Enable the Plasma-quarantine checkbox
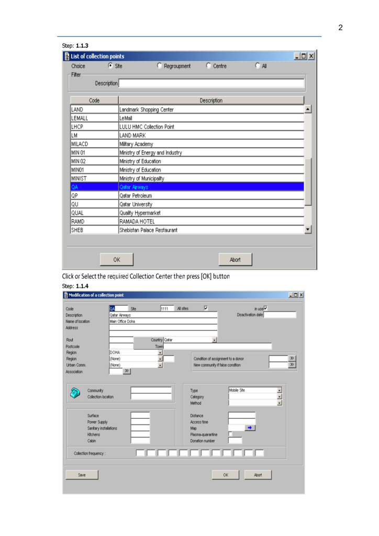This screenshot has height=536, width=379. [x=231, y=434]
